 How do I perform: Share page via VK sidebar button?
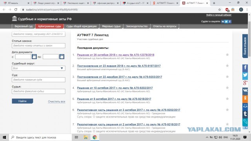[x=245, y=91]
